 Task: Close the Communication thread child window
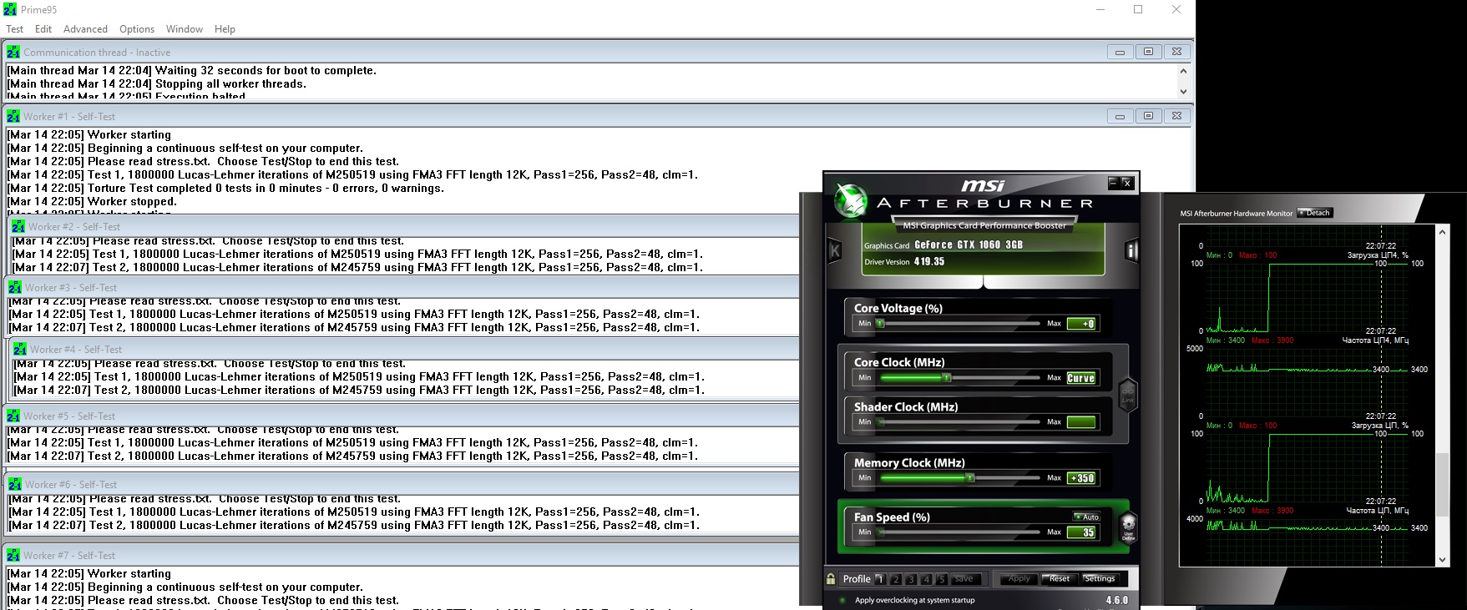tap(1176, 52)
